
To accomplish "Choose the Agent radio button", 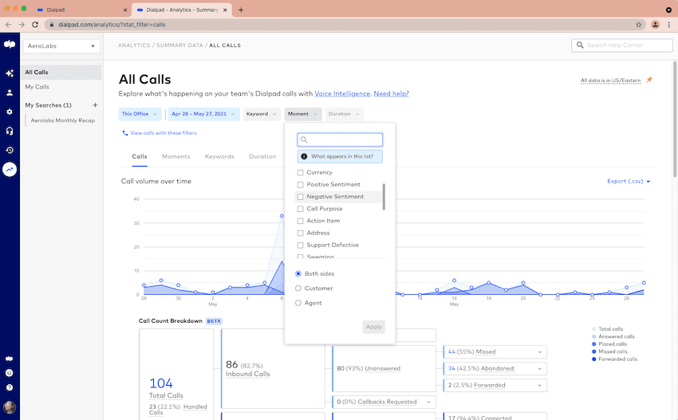I will pos(298,303).
